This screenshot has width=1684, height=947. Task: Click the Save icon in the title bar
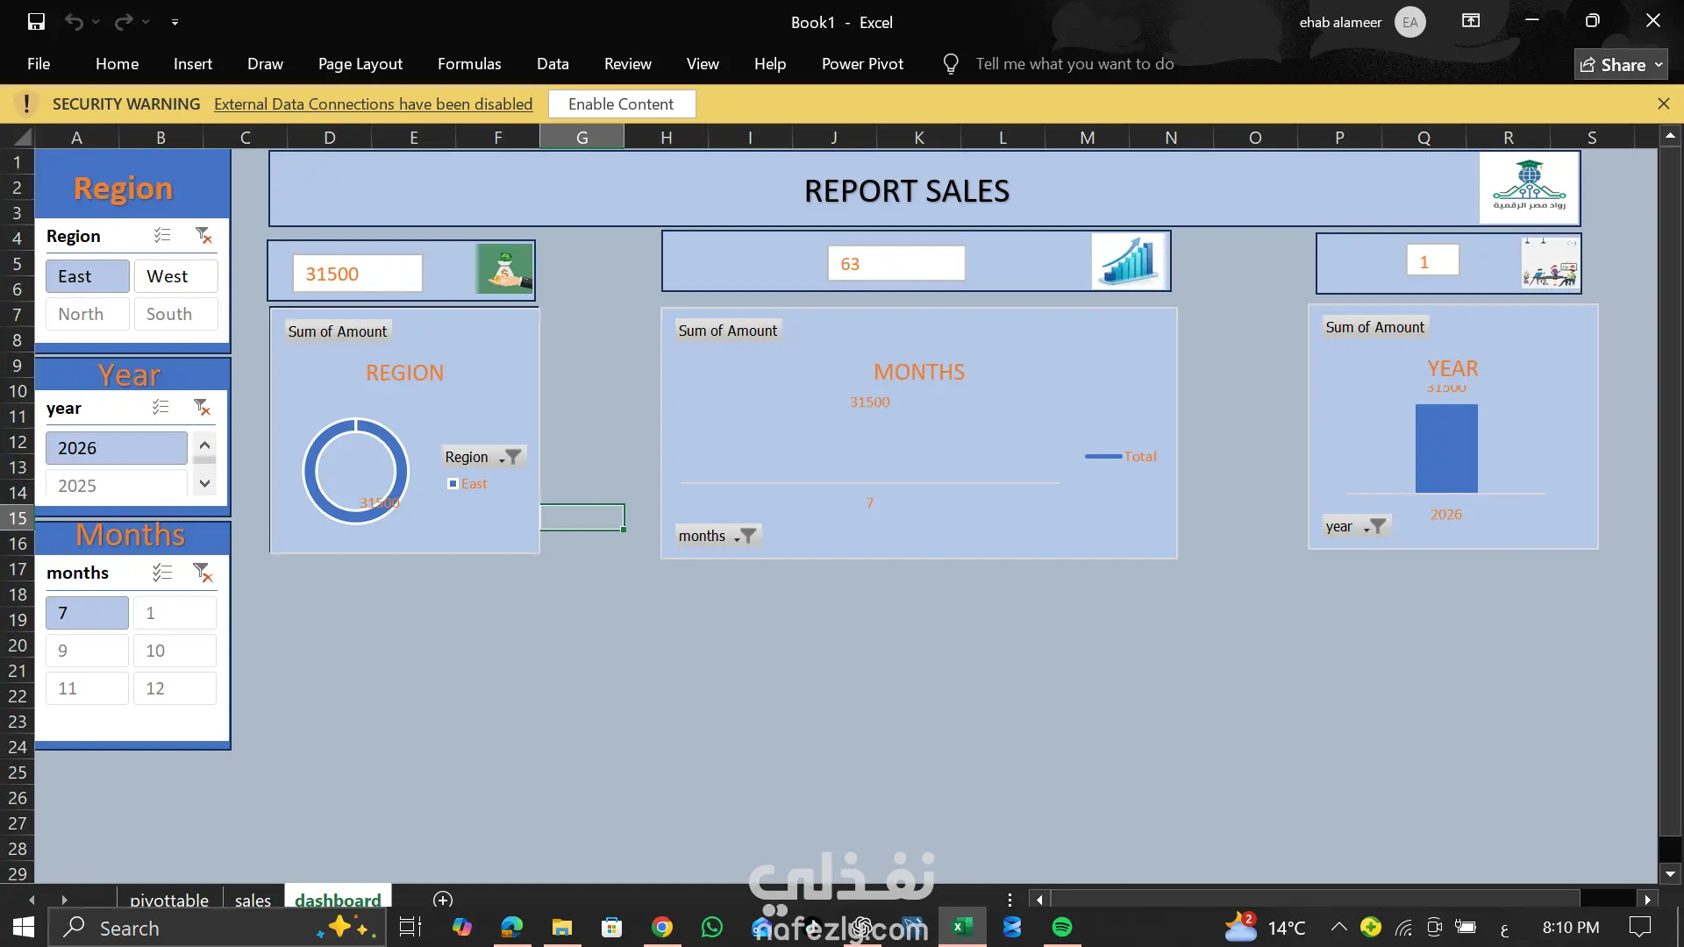[36, 22]
